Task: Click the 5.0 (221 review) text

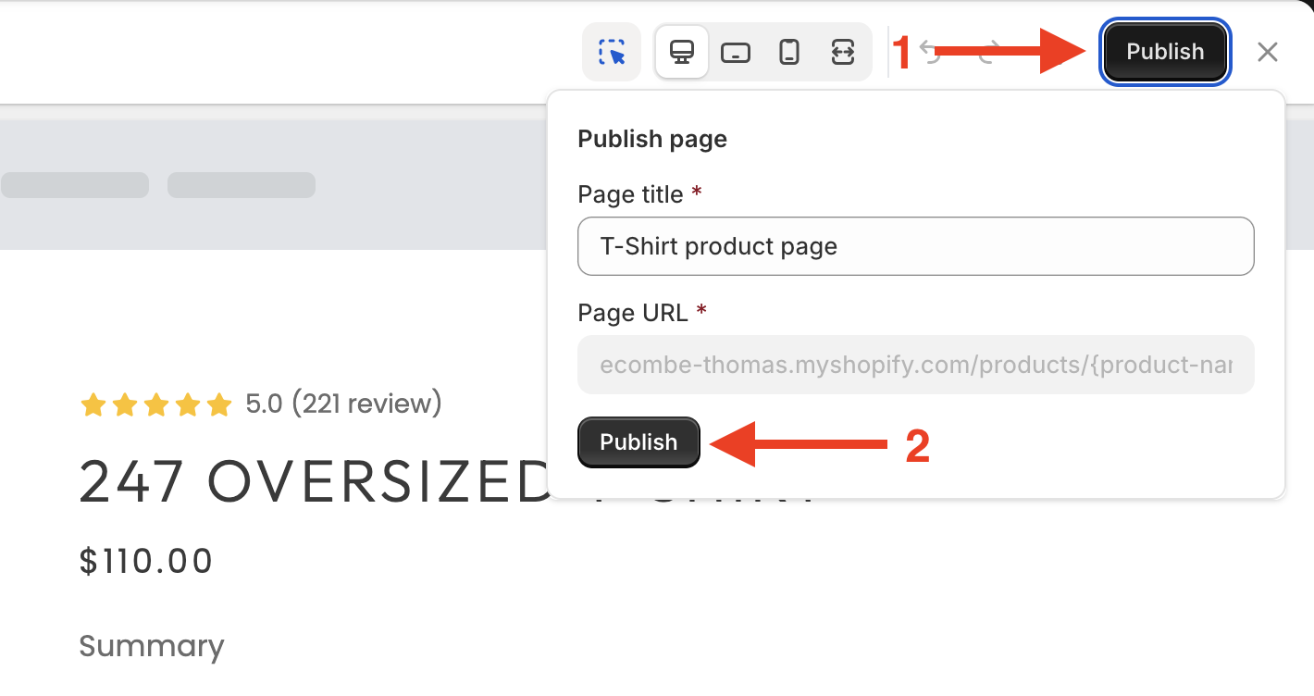Action: click(x=343, y=404)
